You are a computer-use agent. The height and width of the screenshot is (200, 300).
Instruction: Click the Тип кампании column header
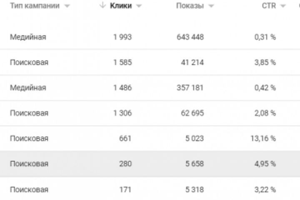point(35,6)
